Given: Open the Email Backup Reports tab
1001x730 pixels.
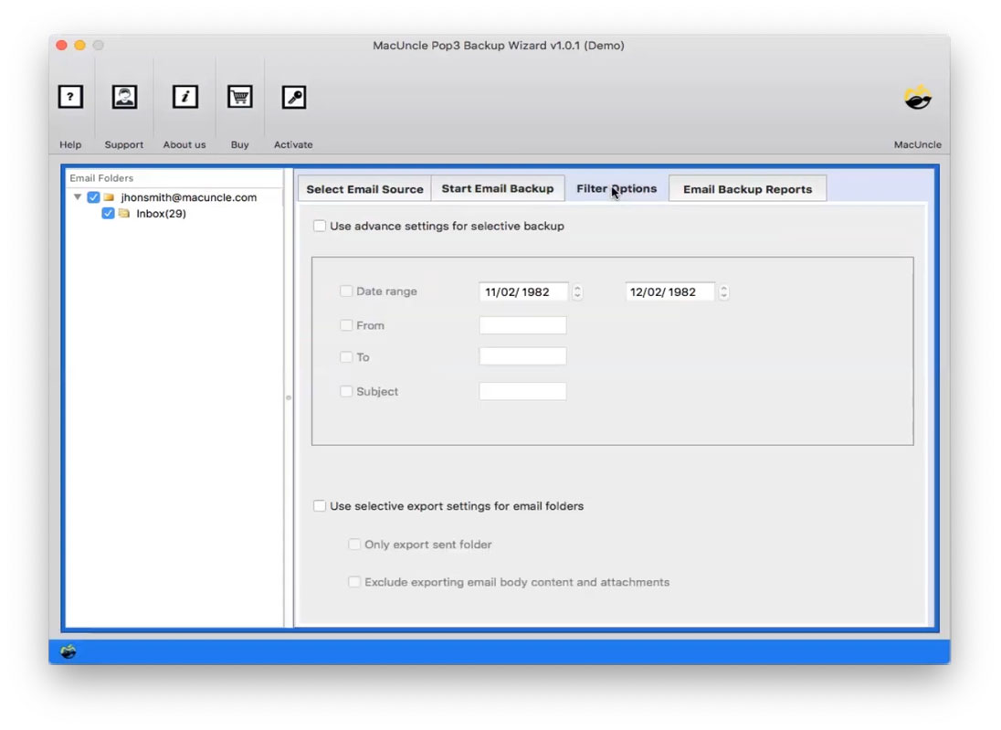Looking at the screenshot, I should tap(748, 188).
